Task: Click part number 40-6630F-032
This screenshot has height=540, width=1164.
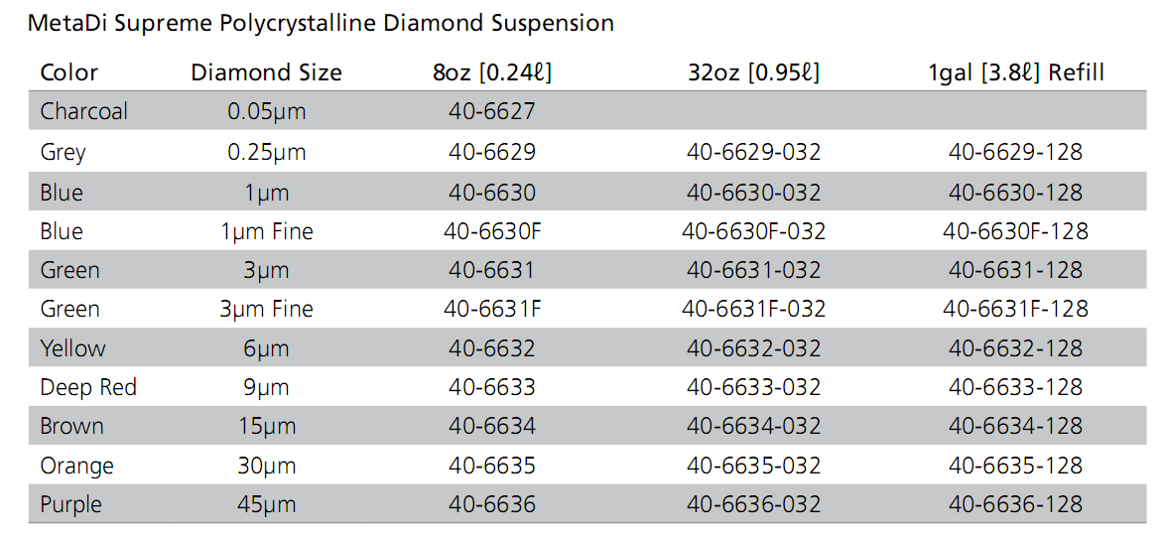Action: 753,231
